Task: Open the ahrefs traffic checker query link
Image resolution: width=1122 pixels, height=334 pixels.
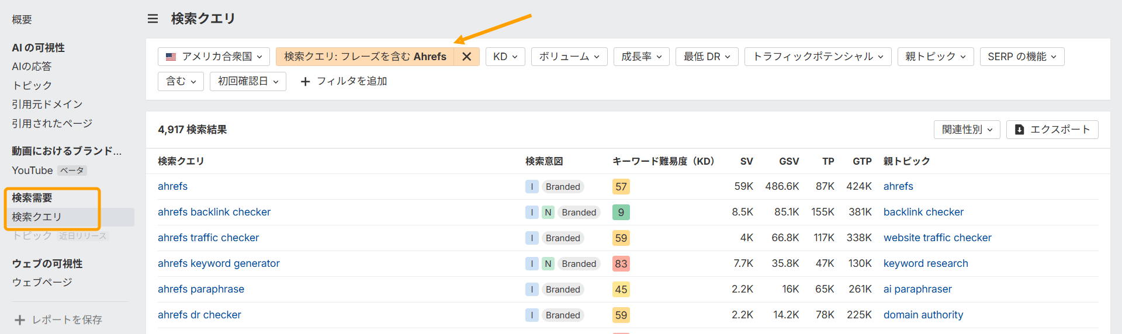Action: [208, 238]
